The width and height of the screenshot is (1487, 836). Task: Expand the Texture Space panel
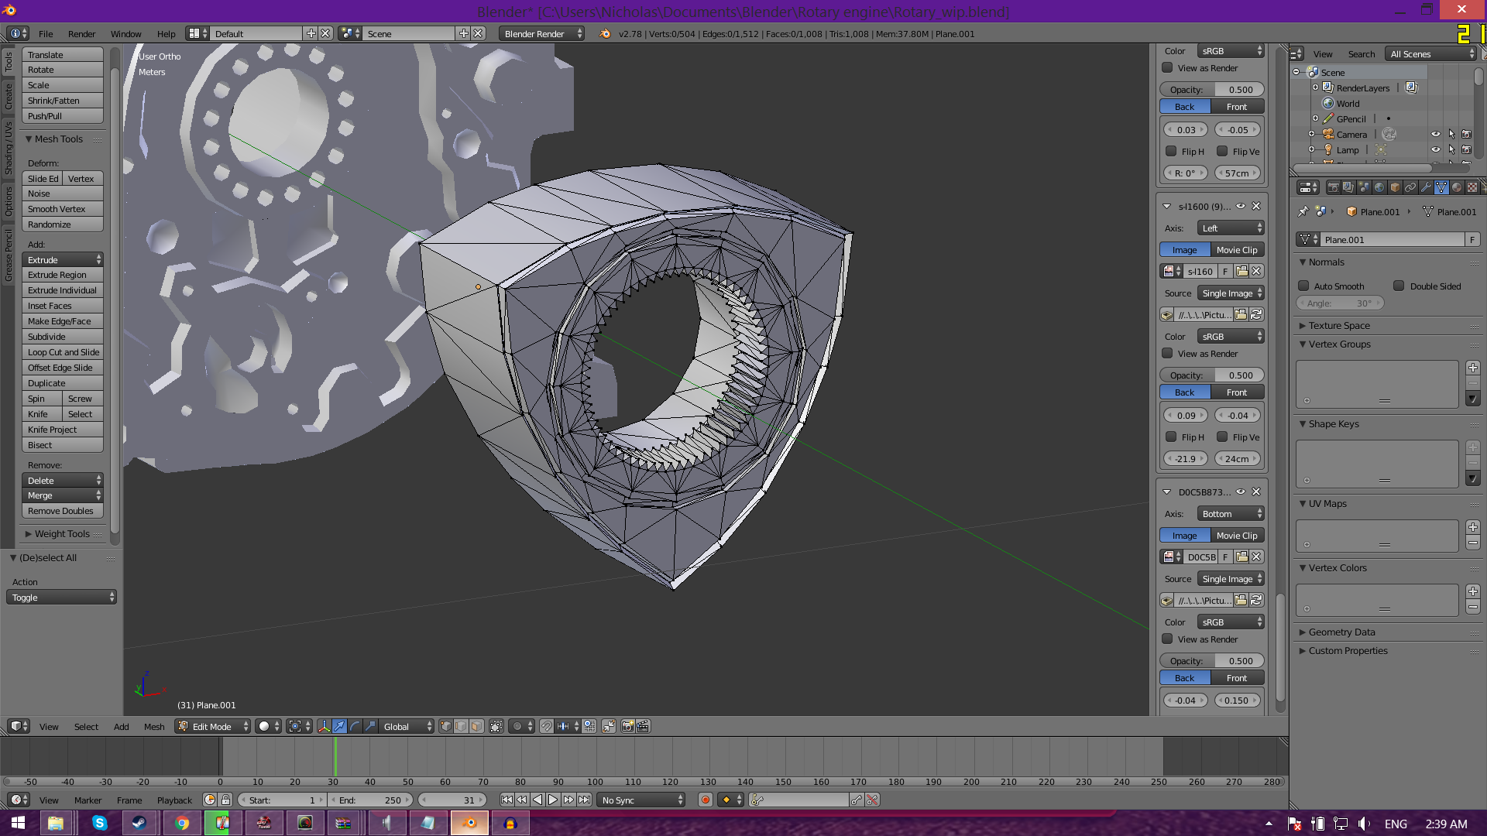click(1338, 325)
